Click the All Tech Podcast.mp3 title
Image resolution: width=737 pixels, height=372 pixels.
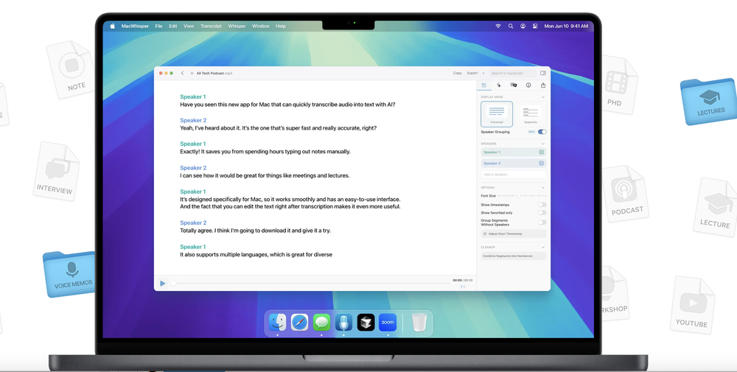pos(214,73)
